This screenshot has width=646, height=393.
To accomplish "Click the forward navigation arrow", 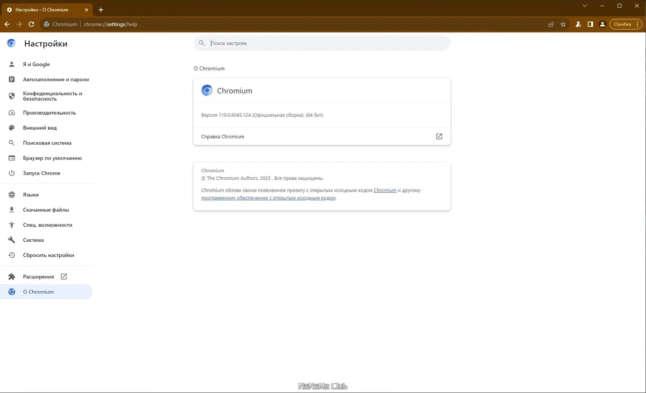I will (x=19, y=24).
